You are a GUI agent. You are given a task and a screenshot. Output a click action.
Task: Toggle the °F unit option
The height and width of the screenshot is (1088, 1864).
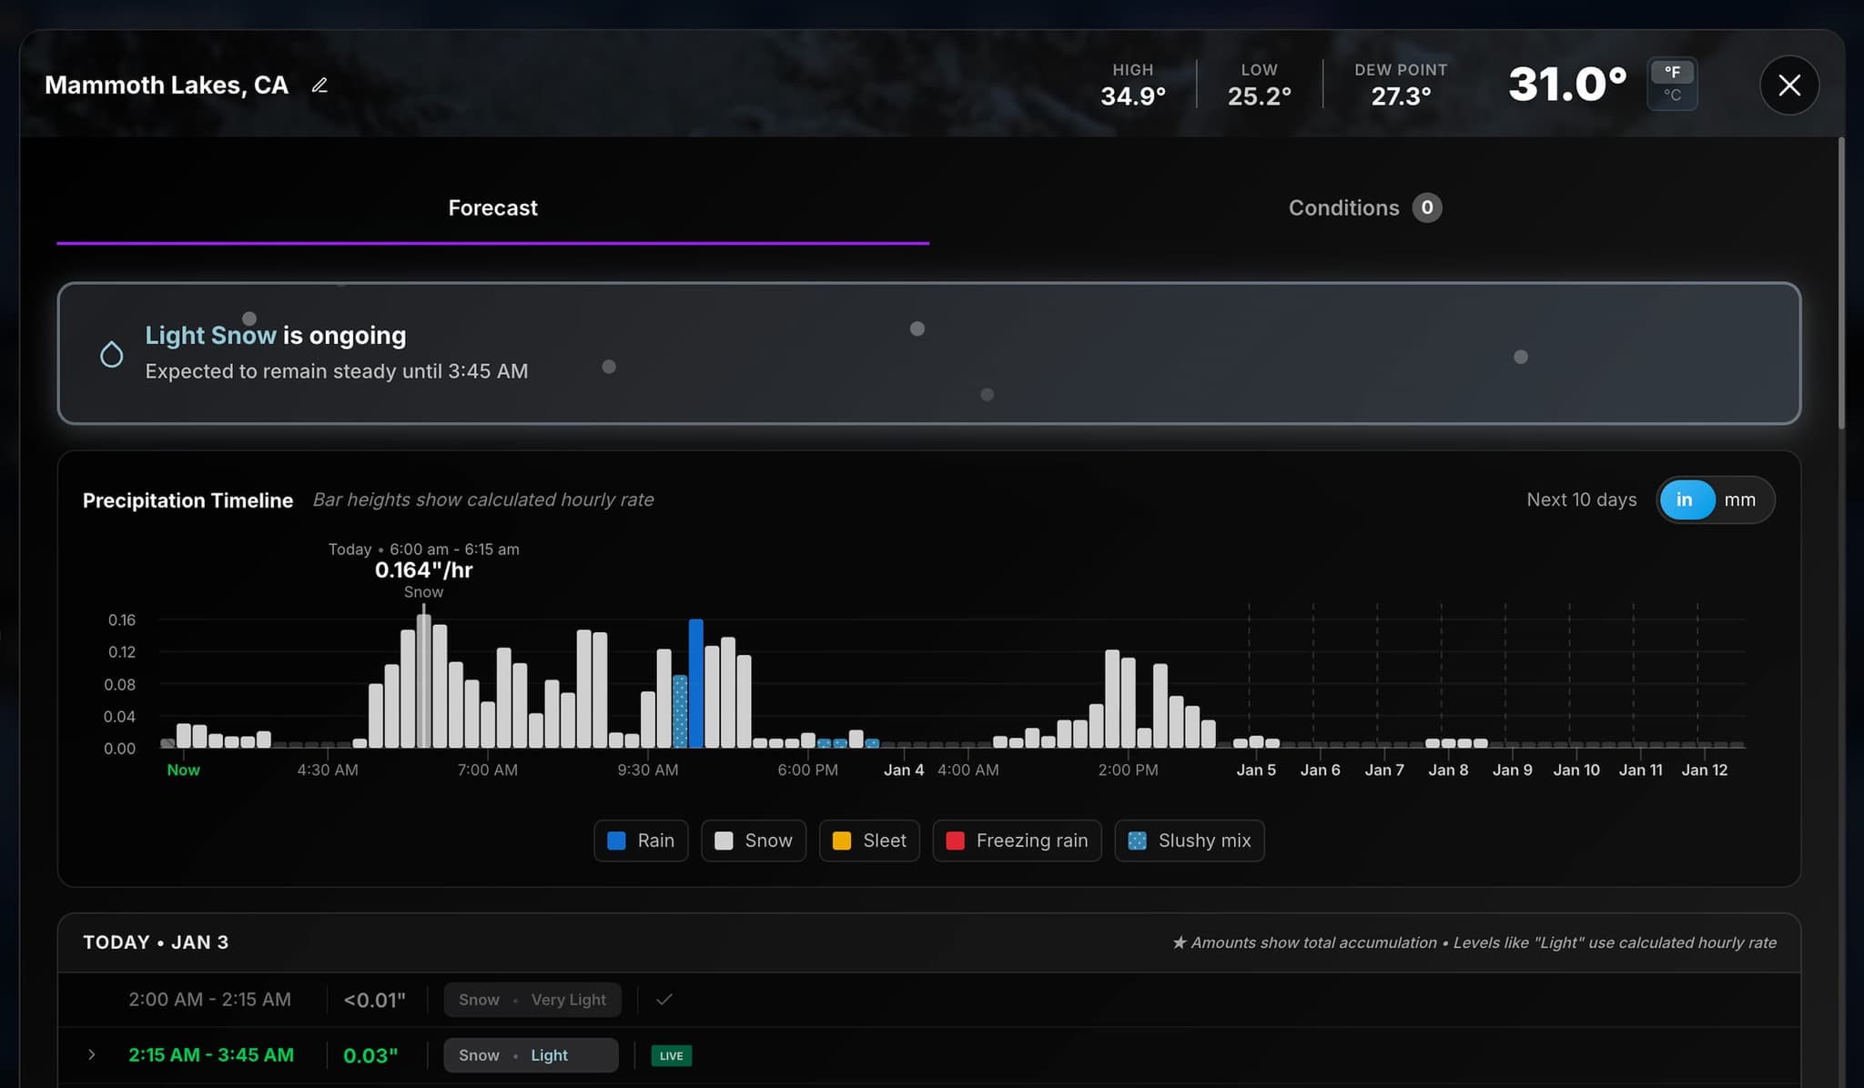pos(1673,74)
